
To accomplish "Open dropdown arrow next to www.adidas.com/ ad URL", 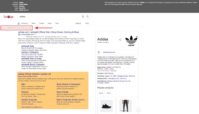I will tap(35, 35).
